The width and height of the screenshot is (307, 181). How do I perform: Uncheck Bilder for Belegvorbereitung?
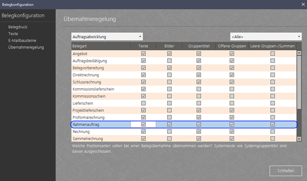(170, 68)
